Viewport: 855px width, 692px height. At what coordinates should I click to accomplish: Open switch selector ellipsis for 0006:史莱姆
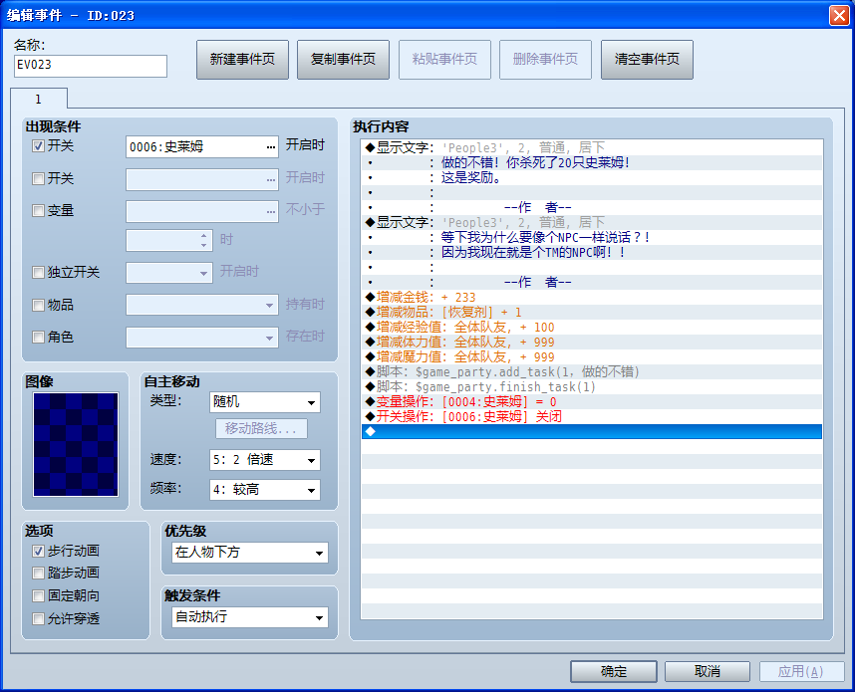click(271, 147)
